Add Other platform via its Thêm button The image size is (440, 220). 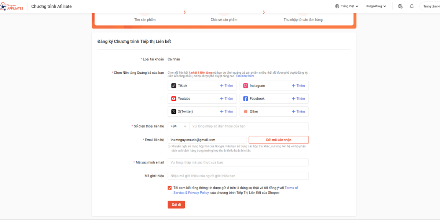[298, 111]
